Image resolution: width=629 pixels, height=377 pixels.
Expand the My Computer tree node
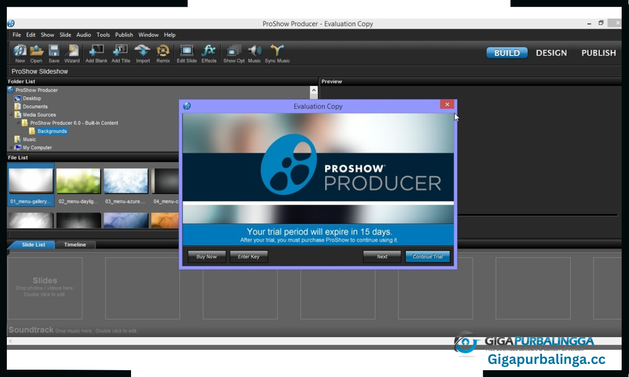point(10,148)
